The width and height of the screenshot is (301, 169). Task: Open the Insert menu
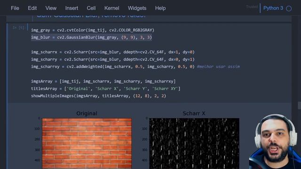[x=71, y=8]
